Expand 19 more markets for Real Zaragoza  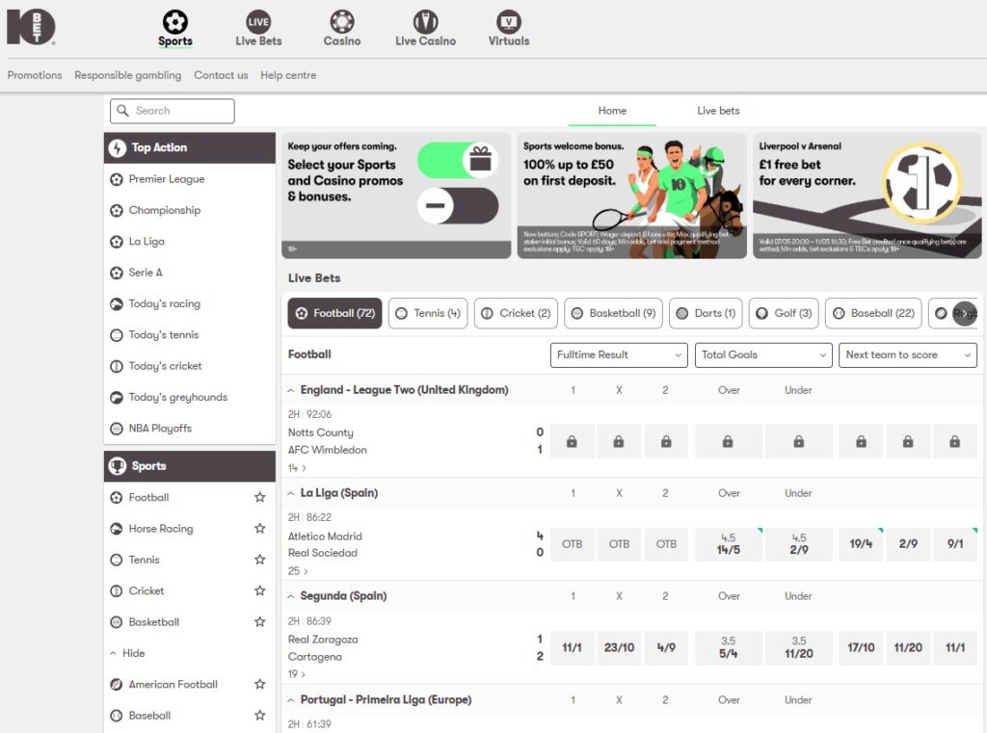pos(297,674)
